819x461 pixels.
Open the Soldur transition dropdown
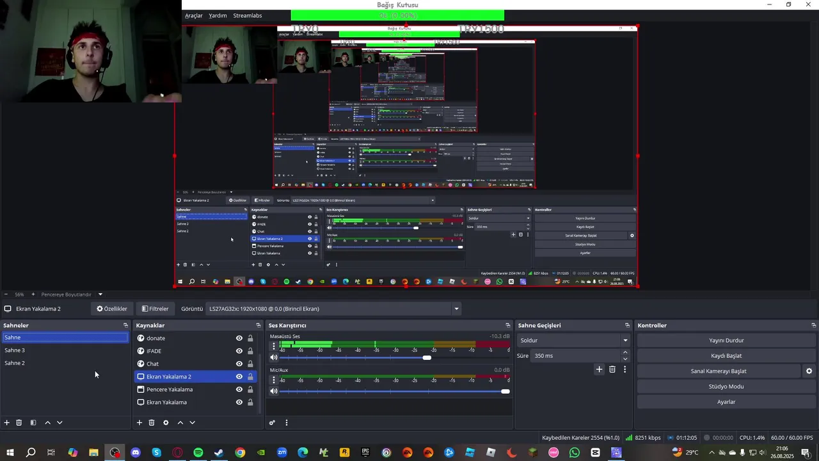(574, 341)
